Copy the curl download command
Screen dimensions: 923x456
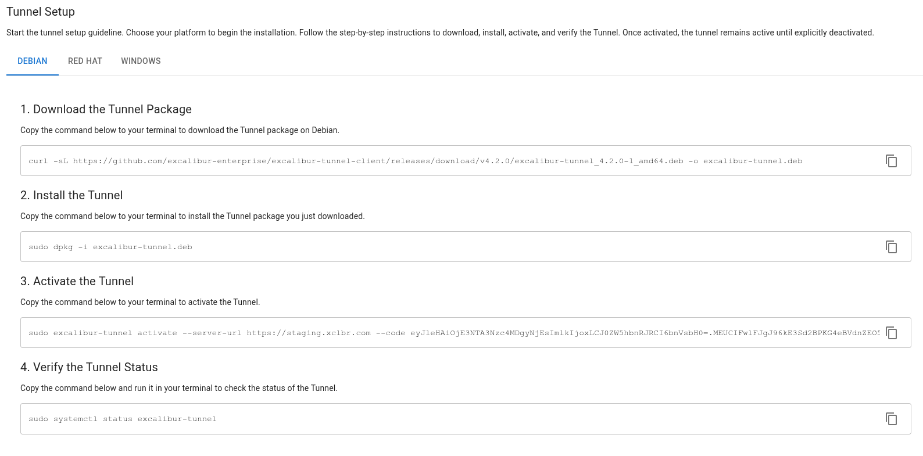coord(891,161)
